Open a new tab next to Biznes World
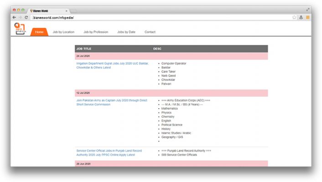The width and height of the screenshot is (322, 182). point(73,10)
